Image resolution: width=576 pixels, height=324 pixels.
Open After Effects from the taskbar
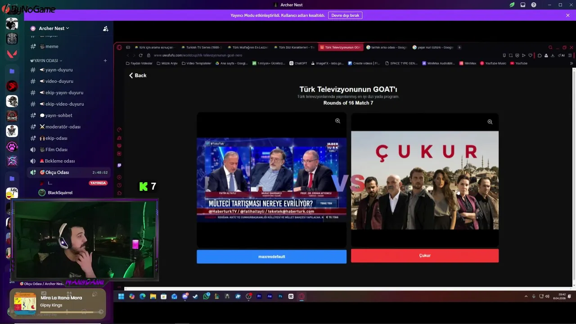[270, 297]
